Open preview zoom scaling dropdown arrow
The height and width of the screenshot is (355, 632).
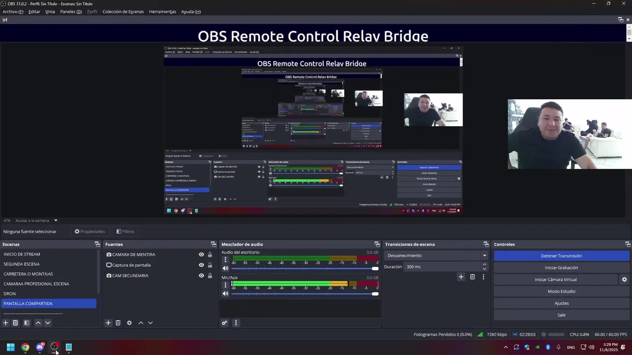56,220
